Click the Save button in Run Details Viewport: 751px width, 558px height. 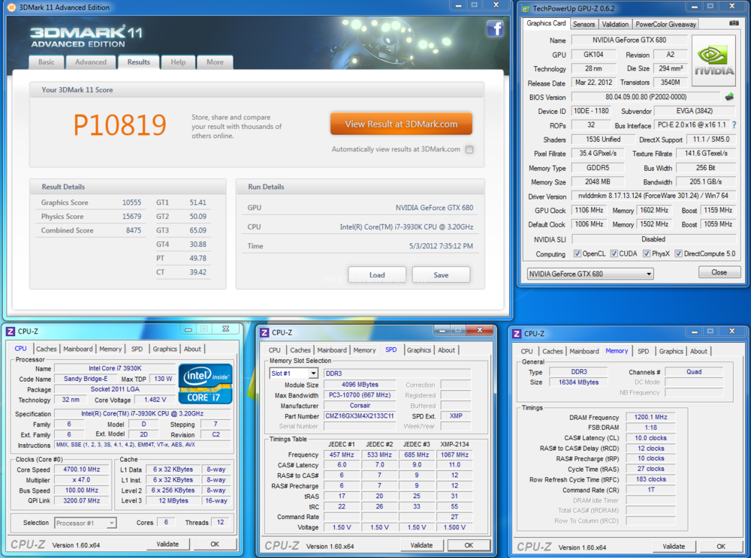[441, 275]
